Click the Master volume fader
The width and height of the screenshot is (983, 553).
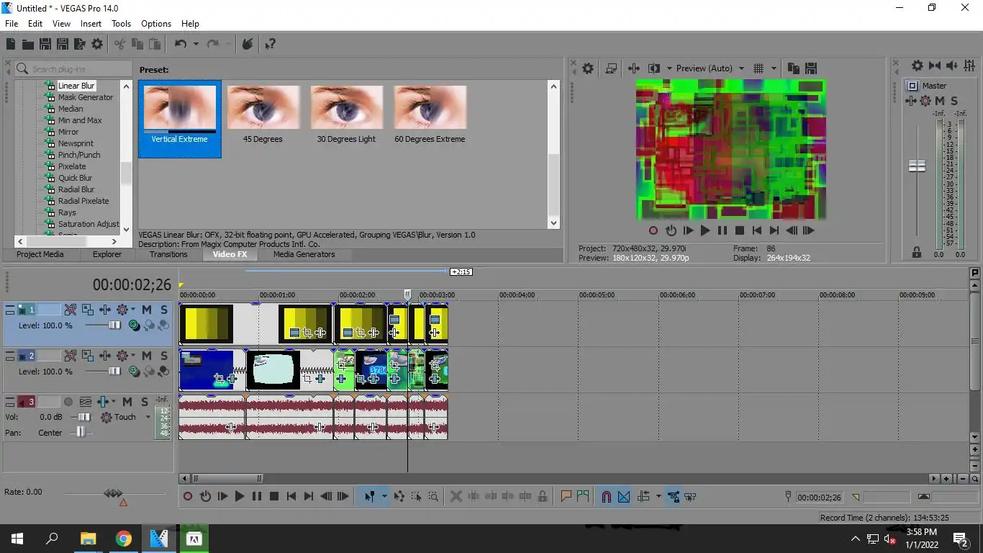pos(917,166)
